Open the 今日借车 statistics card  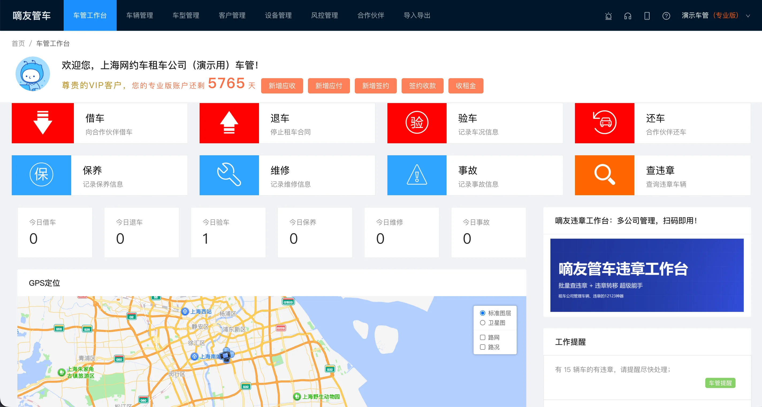point(55,232)
